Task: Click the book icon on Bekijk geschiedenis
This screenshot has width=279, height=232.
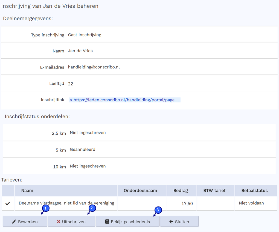Action: tap(107, 222)
